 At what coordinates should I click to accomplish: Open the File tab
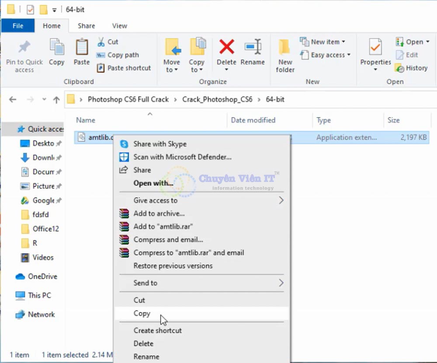click(x=18, y=26)
